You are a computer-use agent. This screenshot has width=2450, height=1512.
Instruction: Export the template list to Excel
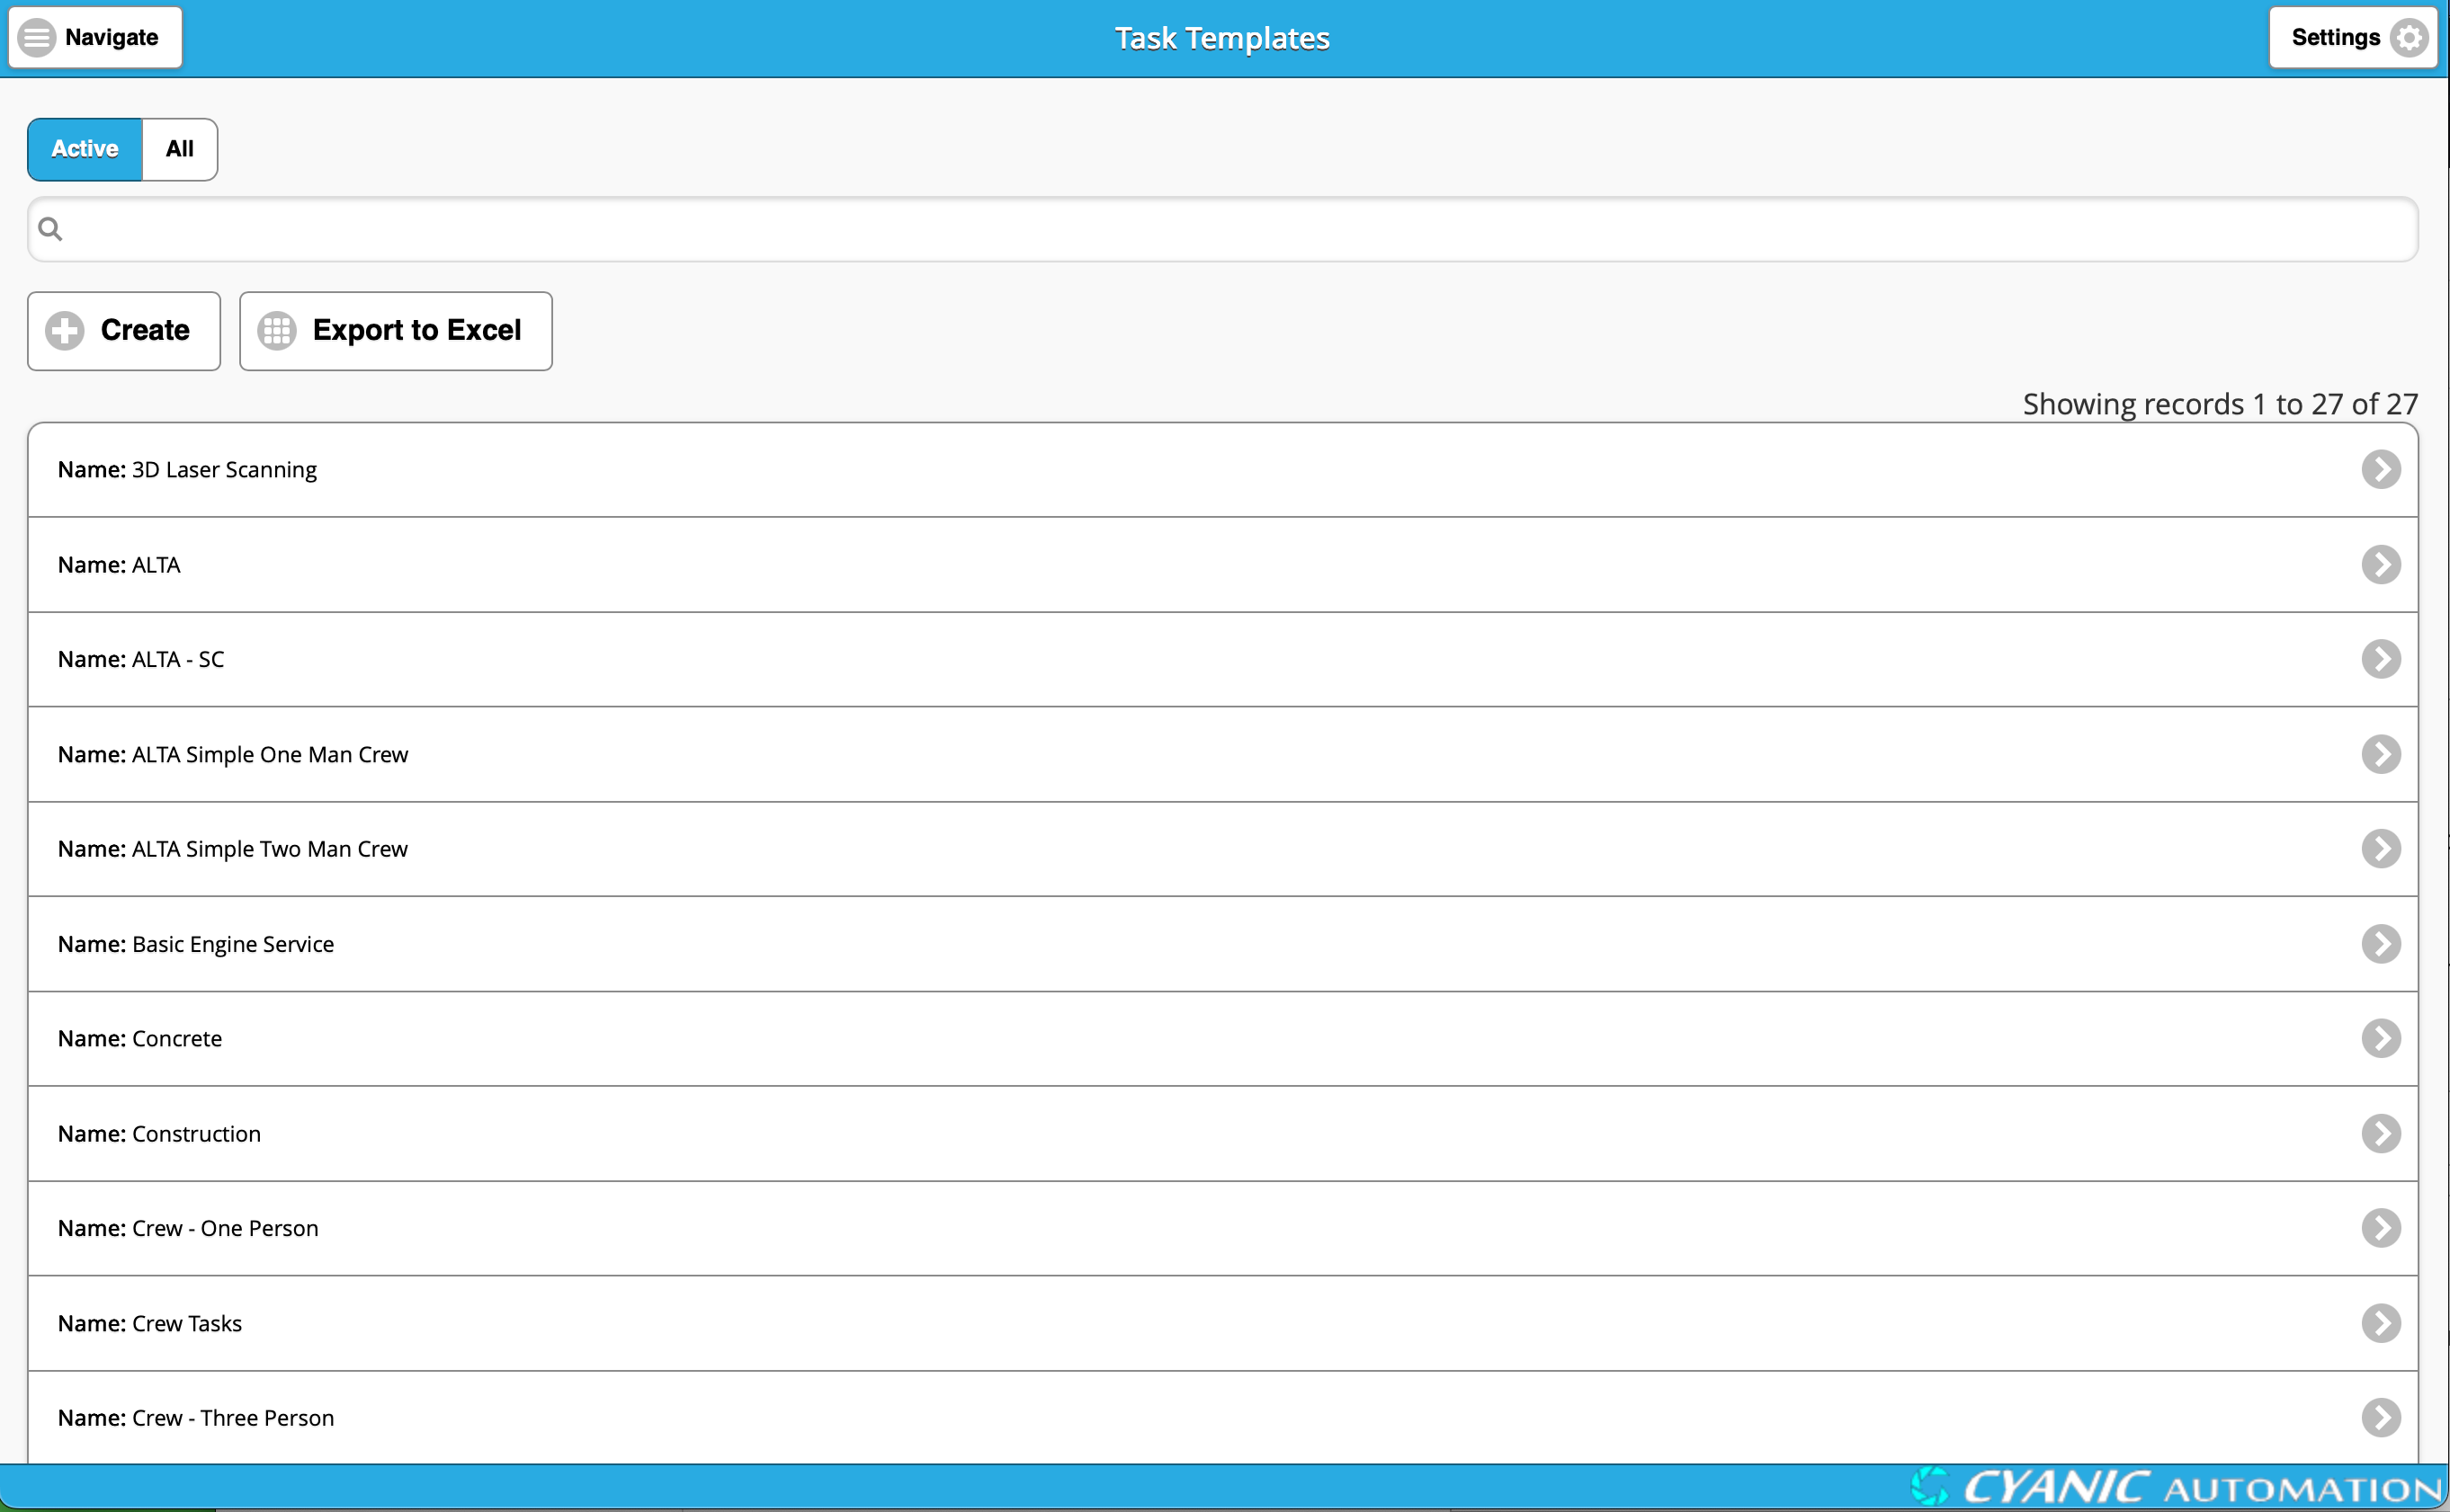pos(396,331)
